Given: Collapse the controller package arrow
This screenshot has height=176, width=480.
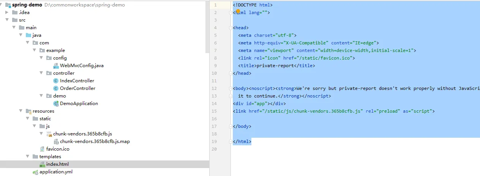Looking at the screenshot, I should pyautogui.click(x=41, y=73).
